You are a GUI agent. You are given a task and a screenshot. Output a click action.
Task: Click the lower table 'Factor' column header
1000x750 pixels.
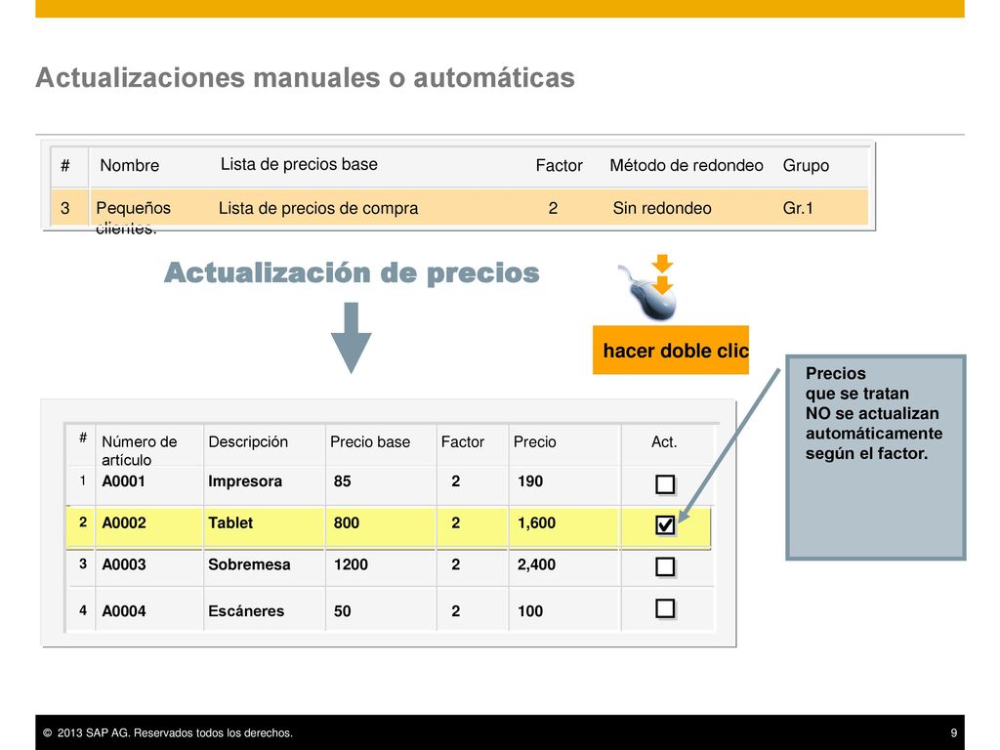pos(462,442)
